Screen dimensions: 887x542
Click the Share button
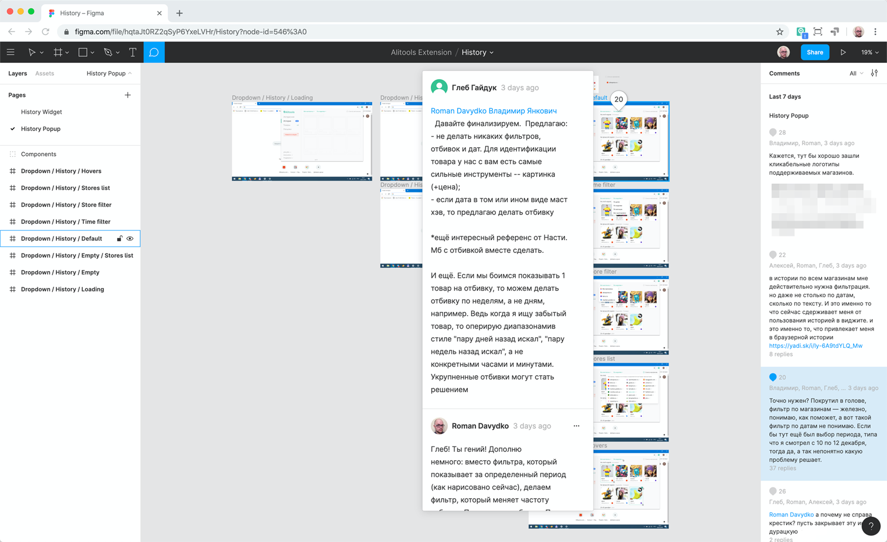coord(815,52)
